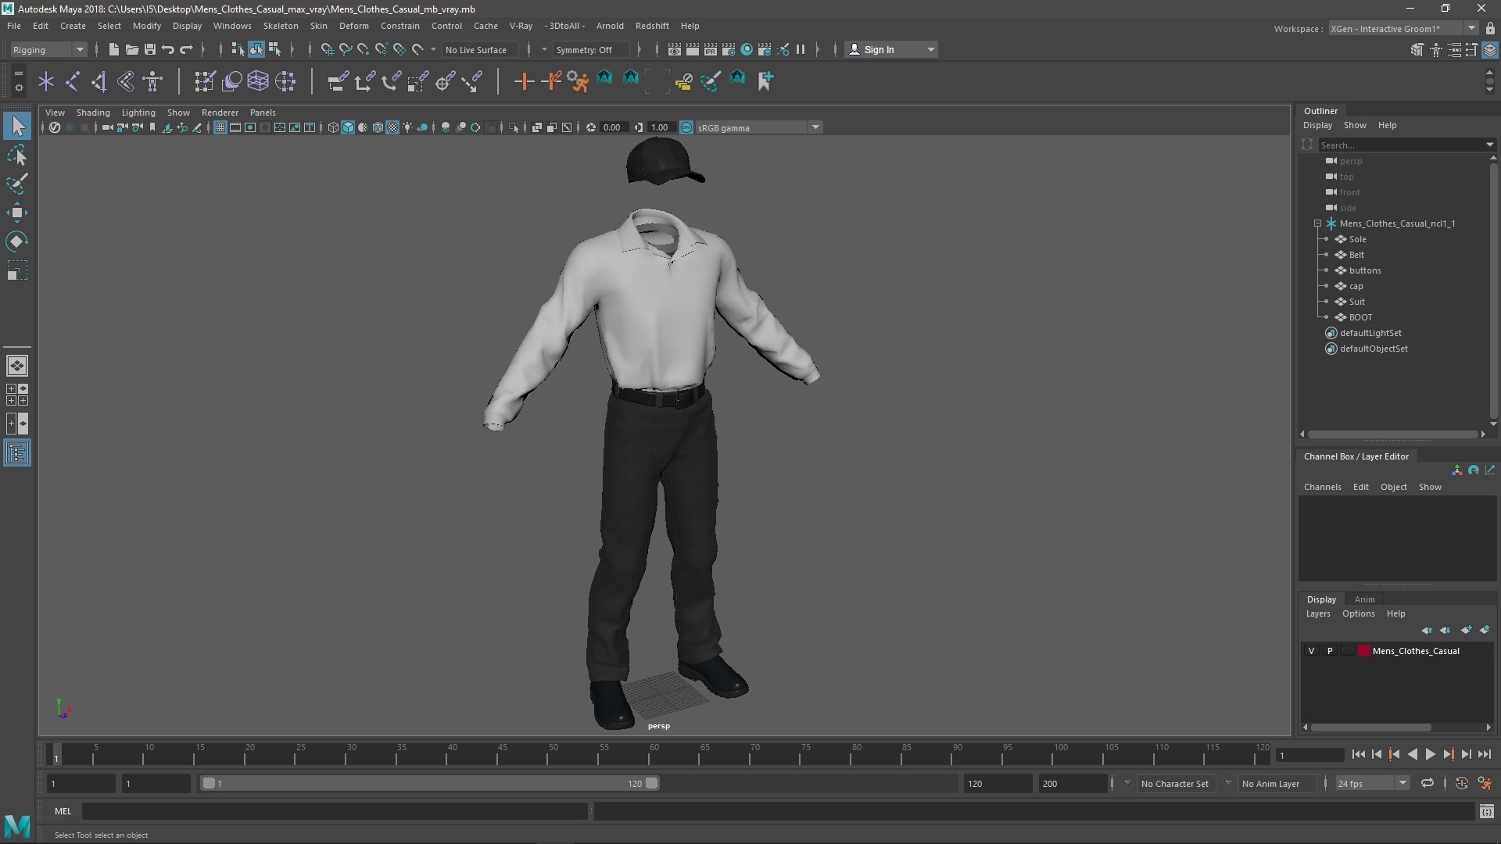This screenshot has height=844, width=1501.
Task: Click the Save scene icon
Action: 150,49
